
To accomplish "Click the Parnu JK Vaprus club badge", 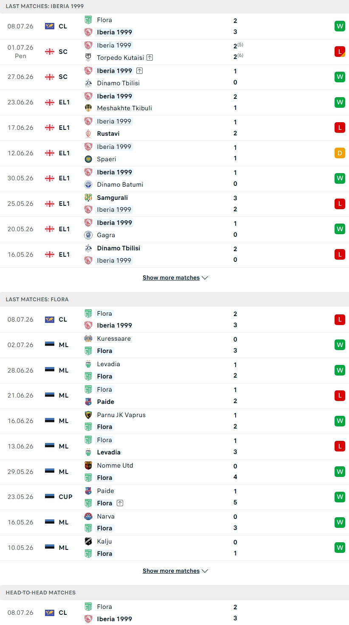I will coord(88,415).
